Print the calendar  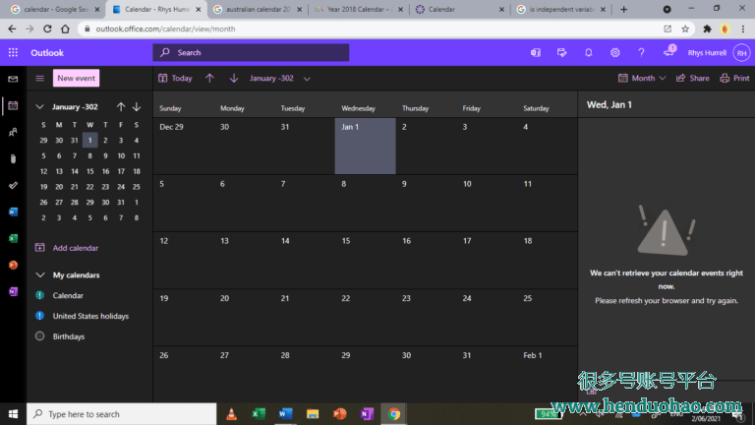click(734, 78)
